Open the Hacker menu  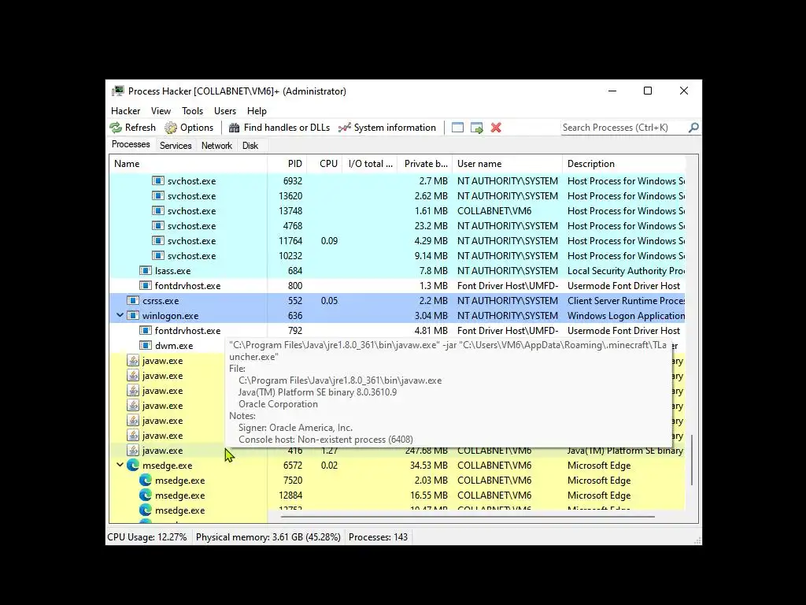[125, 111]
